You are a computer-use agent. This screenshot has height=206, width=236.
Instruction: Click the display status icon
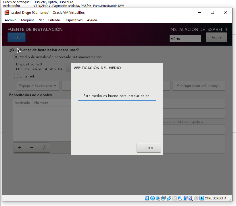pyautogui.click(x=180, y=198)
